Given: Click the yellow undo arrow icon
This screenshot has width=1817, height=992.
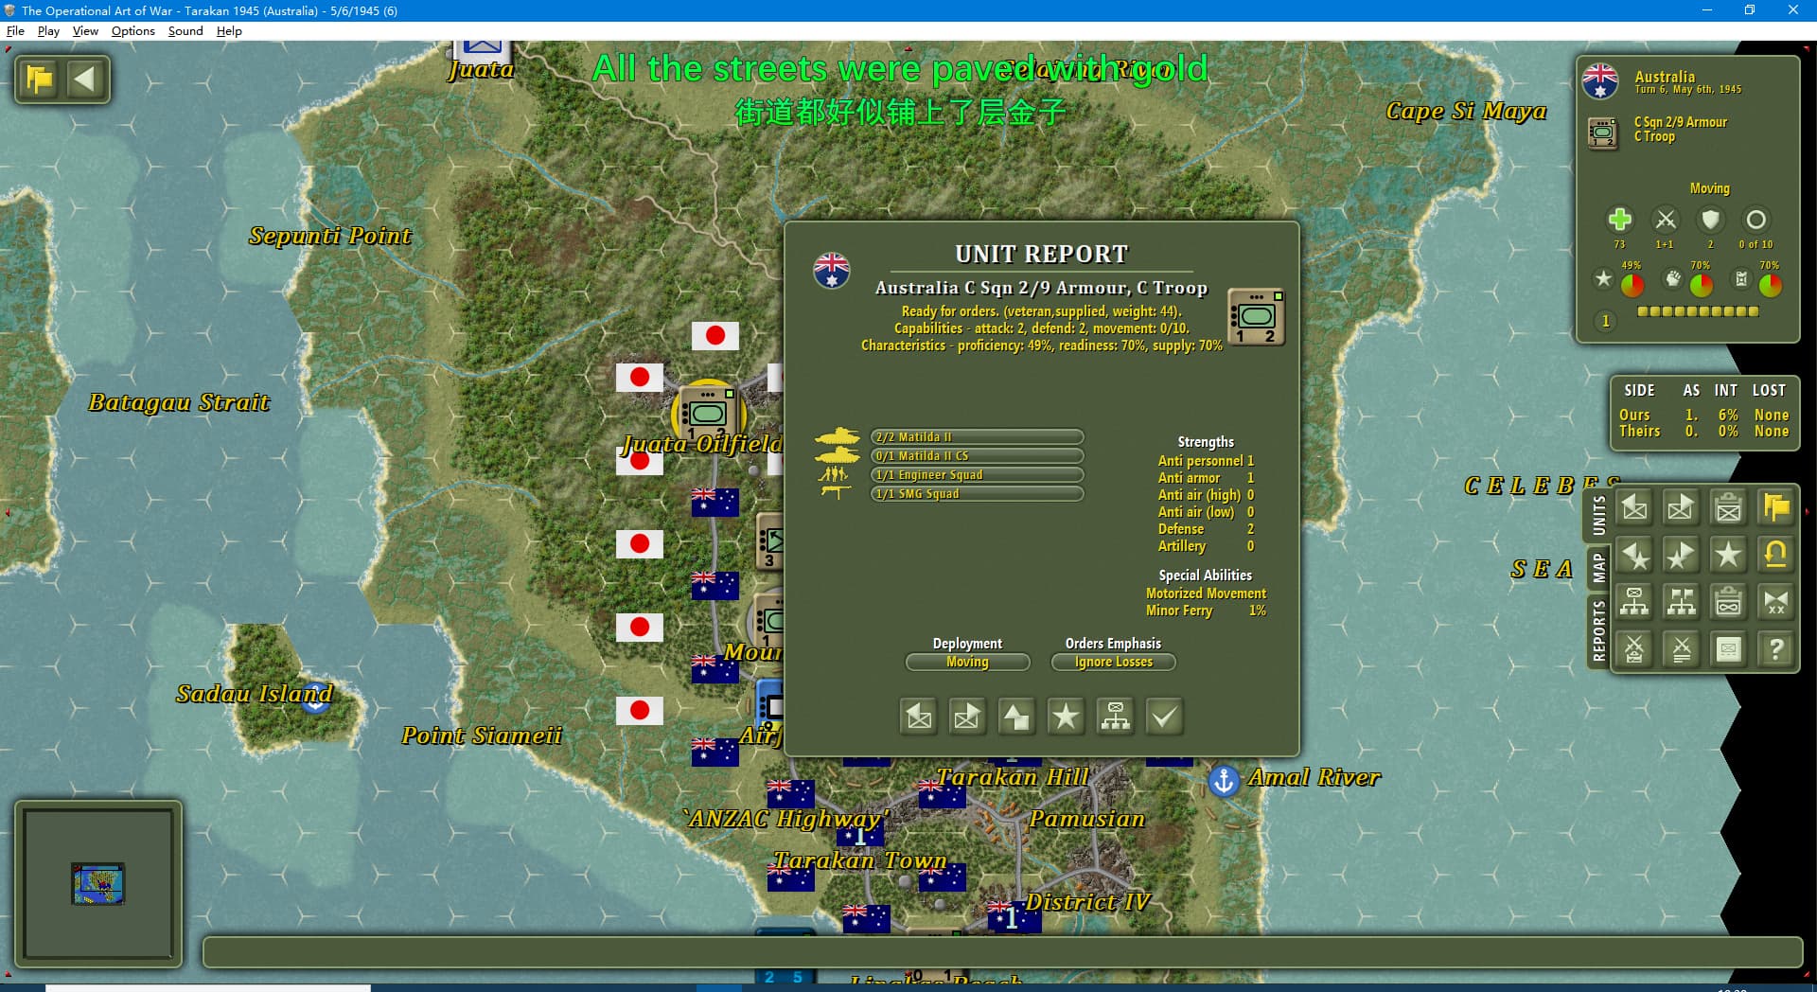Looking at the screenshot, I should (1775, 555).
